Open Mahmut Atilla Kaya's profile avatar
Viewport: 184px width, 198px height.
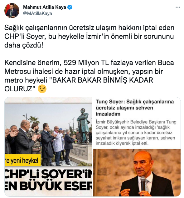(12, 11)
